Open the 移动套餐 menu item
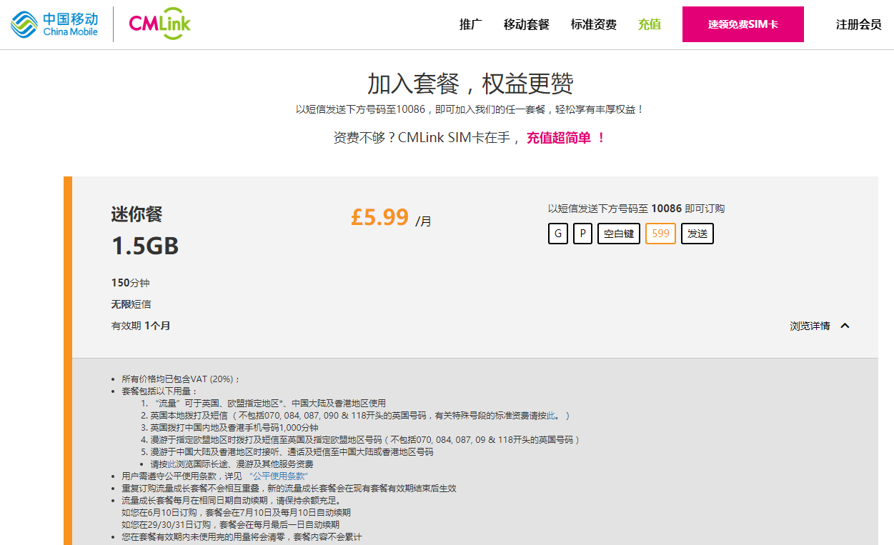This screenshot has height=545, width=894. point(527,24)
